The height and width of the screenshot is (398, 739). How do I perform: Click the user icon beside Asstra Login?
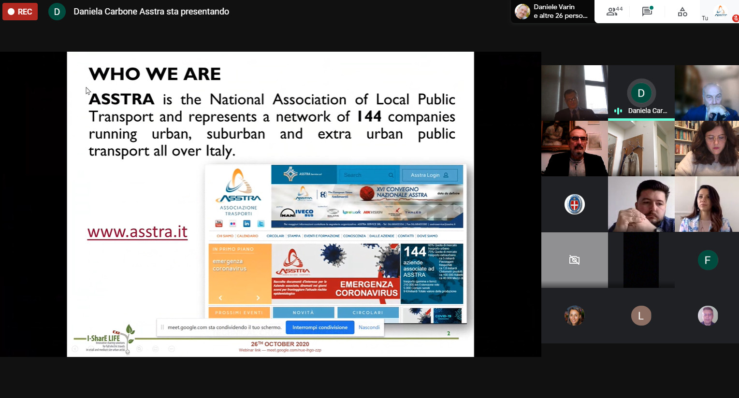pyautogui.click(x=446, y=175)
